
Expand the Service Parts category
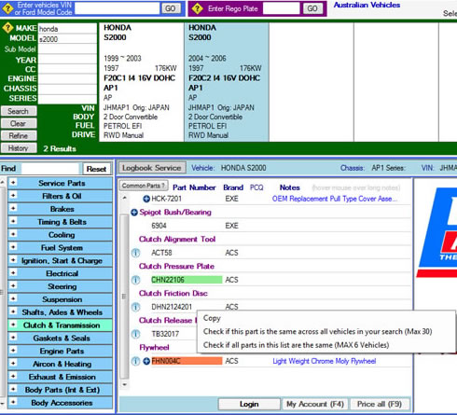point(13,183)
